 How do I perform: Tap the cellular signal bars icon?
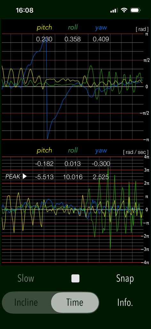click(114, 10)
